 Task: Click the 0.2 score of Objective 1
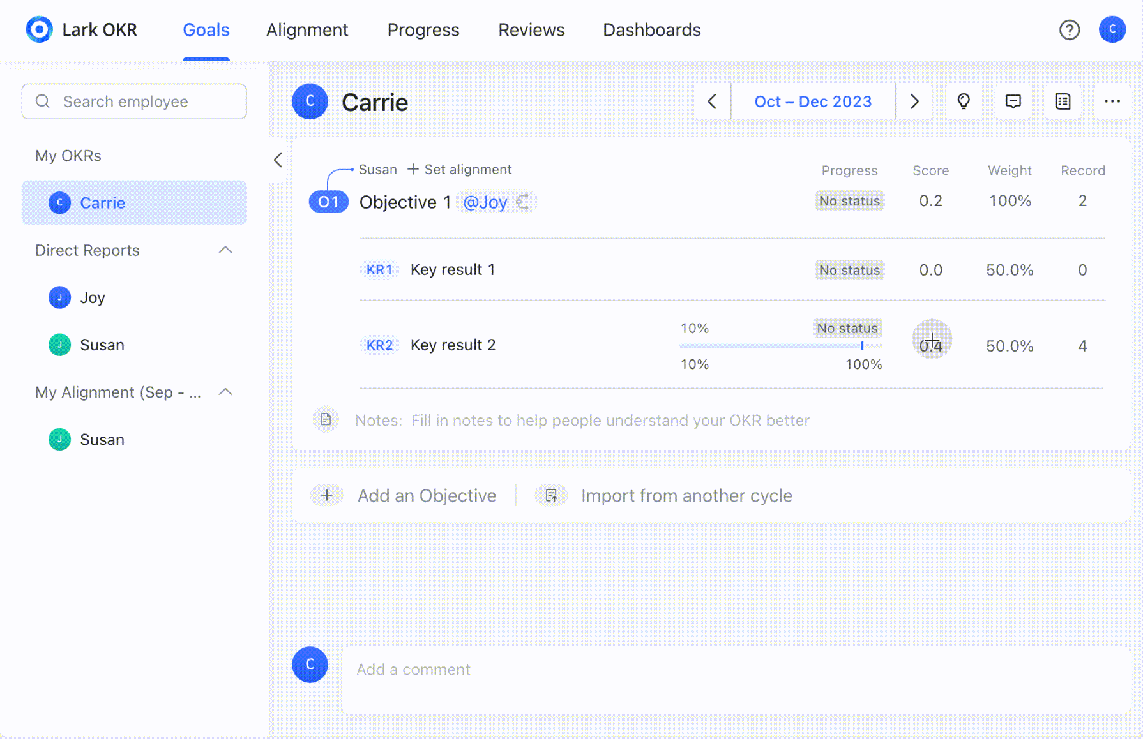click(x=931, y=201)
